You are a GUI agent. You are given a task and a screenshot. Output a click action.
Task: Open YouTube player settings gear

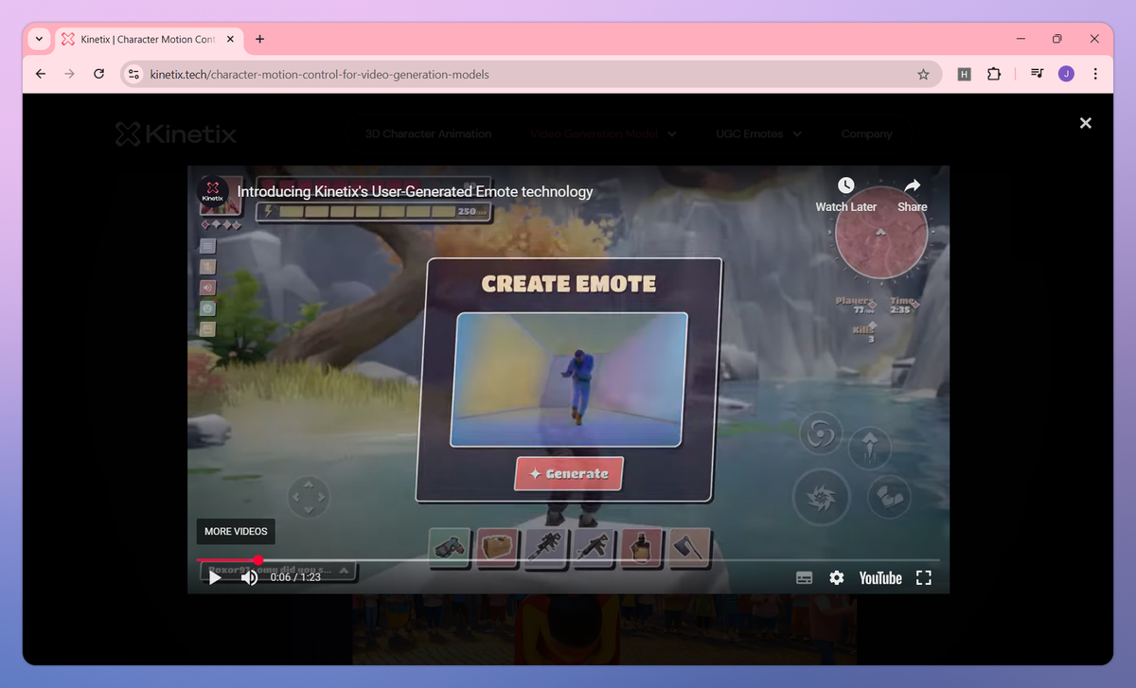pos(837,577)
